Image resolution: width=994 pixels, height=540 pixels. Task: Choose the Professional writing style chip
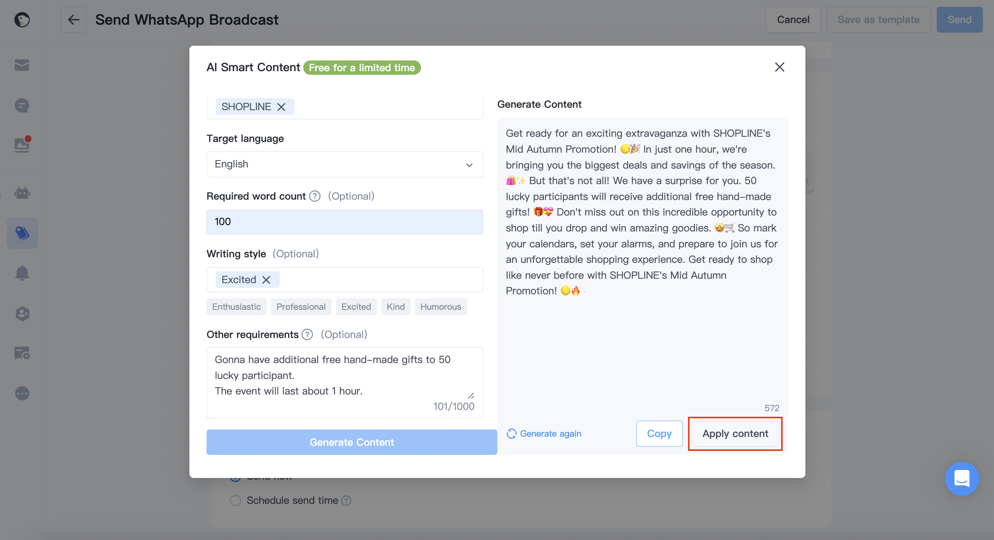pos(301,307)
